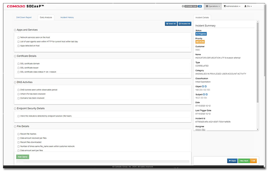Check 'SSL certificate domain'
The width and height of the screenshot is (272, 172).
click(18, 64)
